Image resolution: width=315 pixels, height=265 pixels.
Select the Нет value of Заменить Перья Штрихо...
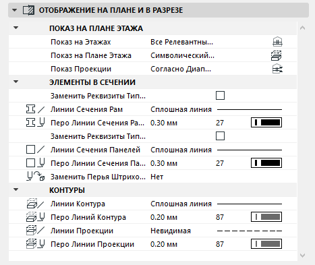(156, 177)
